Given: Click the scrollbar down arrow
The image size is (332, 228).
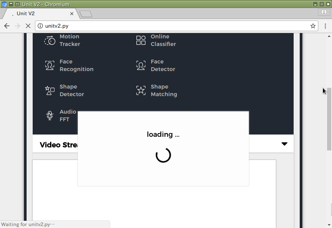Looking at the screenshot, I should (329, 225).
